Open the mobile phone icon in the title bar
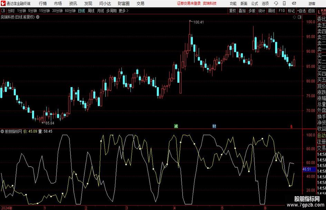 (x=284, y=3)
